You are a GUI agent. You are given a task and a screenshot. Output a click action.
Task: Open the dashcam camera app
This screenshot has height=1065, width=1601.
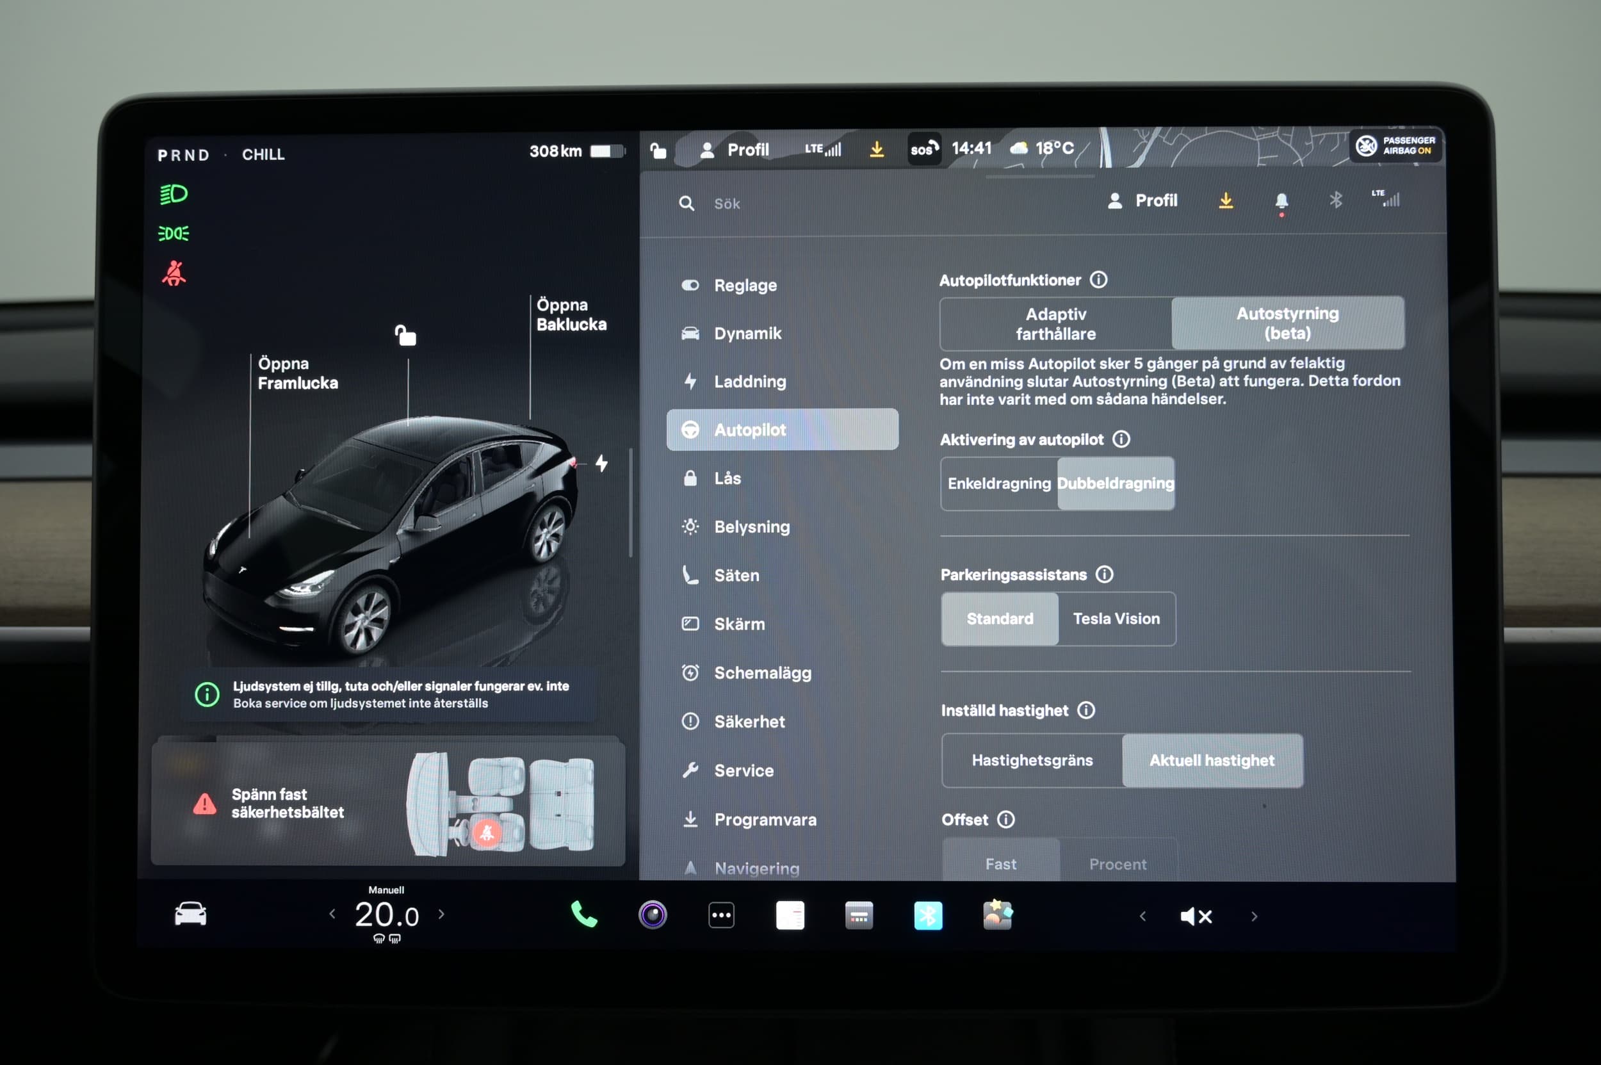[653, 915]
